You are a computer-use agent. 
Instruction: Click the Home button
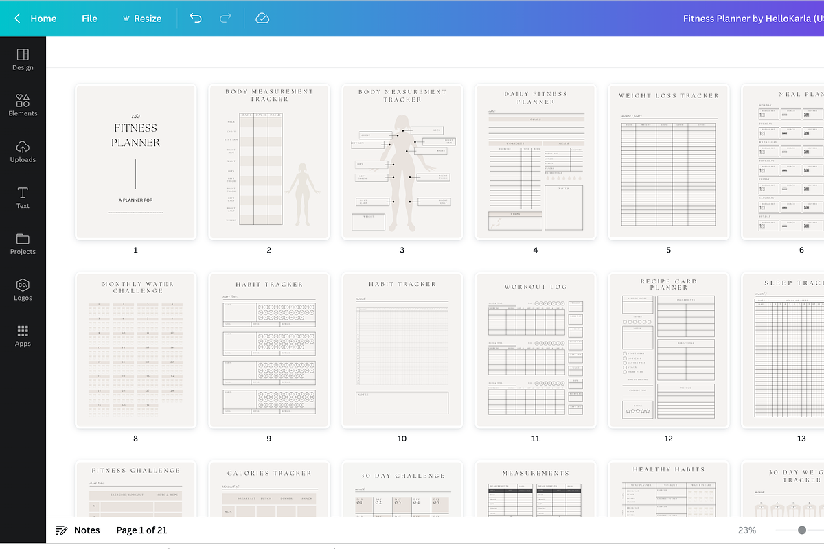pyautogui.click(x=43, y=19)
